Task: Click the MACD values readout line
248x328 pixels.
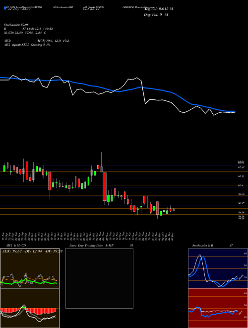Action: [25, 33]
